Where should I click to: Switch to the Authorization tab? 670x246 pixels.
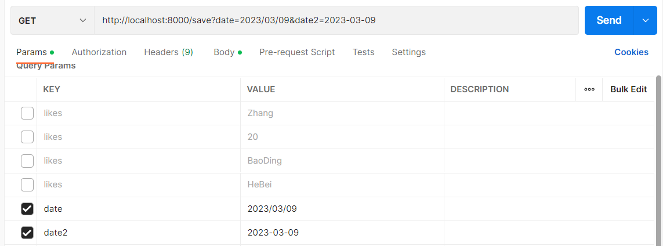[x=99, y=52]
